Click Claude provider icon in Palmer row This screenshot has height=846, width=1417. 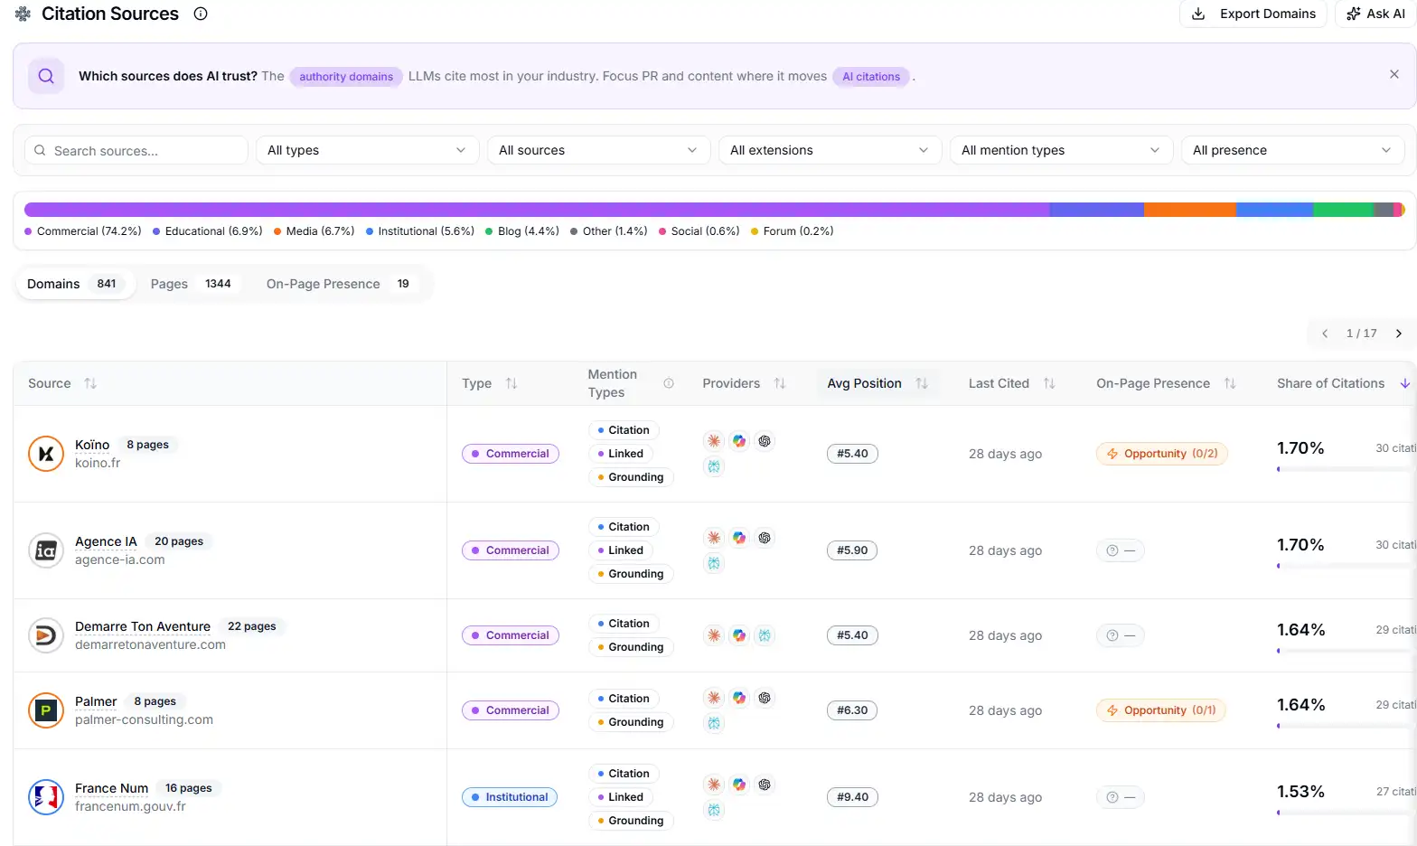tap(714, 698)
